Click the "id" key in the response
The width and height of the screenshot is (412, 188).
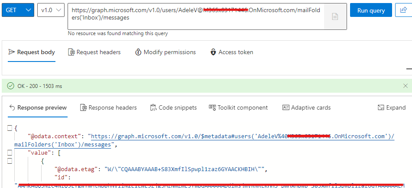tap(60, 177)
